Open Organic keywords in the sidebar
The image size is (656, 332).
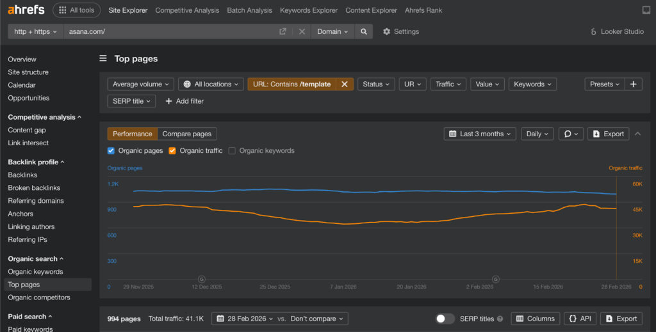pos(35,272)
